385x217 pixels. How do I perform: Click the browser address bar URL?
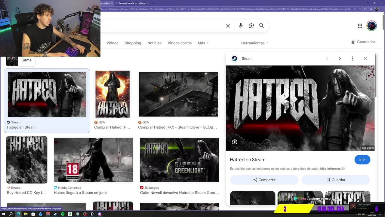pyautogui.click(x=226, y=9)
